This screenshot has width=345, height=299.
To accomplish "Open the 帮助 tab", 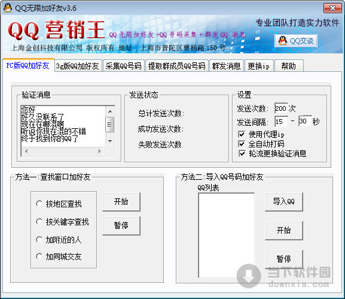I will click(x=289, y=66).
